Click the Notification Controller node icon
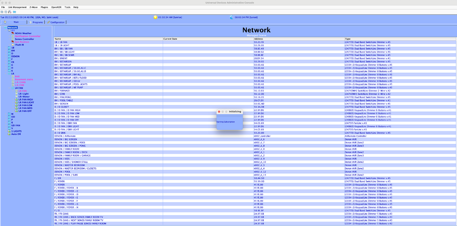 (x=12, y=36)
